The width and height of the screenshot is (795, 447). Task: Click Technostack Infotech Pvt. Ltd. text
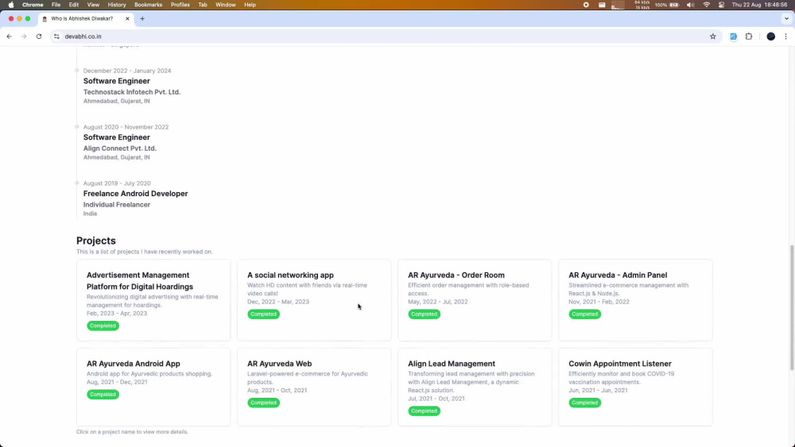pyautogui.click(x=132, y=92)
